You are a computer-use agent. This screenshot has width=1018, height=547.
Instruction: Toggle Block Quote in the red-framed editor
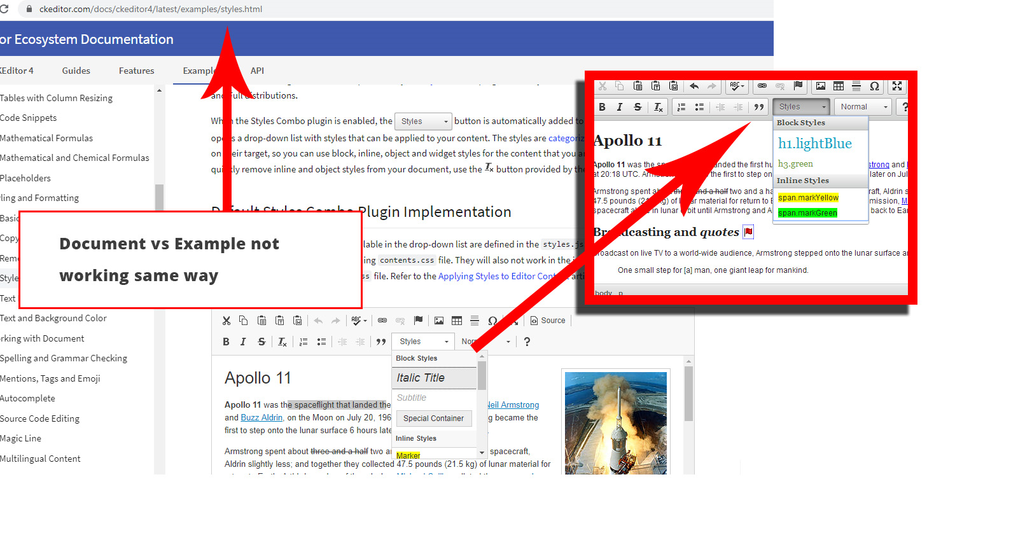tap(759, 107)
